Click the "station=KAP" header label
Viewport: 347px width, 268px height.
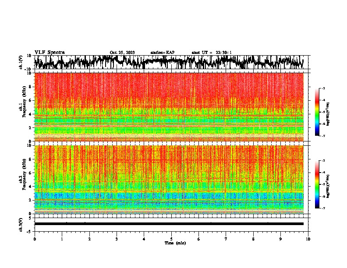coord(163,53)
